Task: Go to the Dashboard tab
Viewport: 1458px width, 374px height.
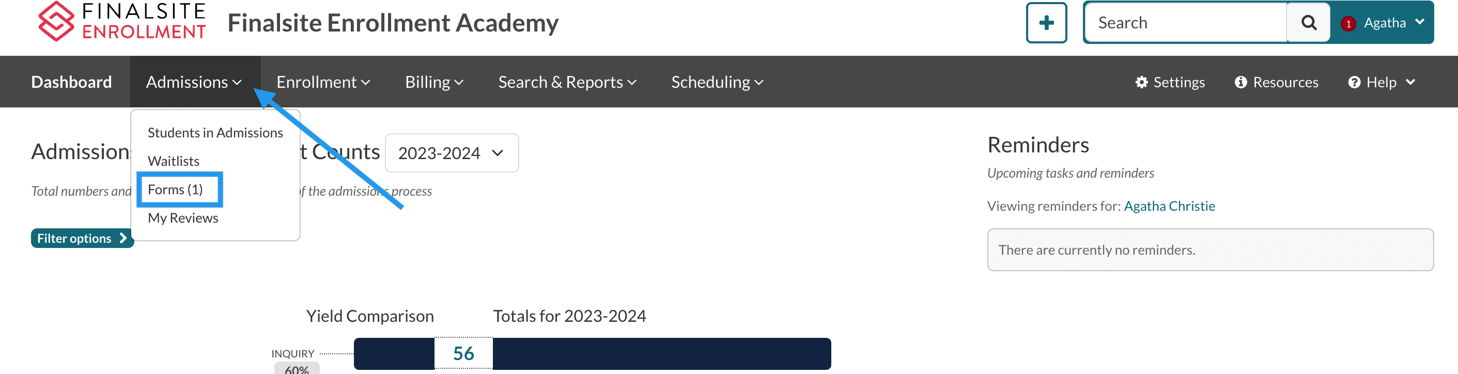Action: [71, 82]
